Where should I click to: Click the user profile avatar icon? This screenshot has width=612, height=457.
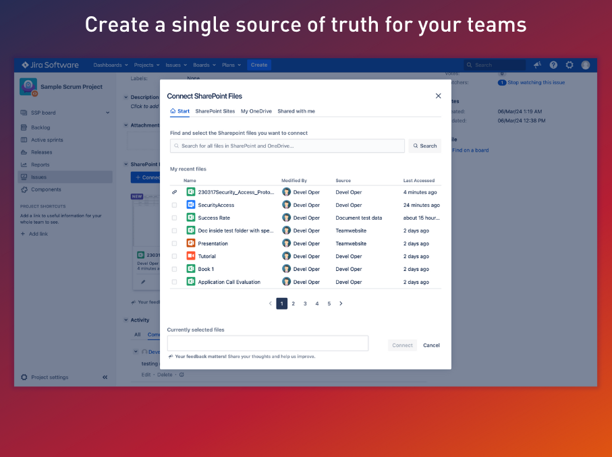click(586, 65)
